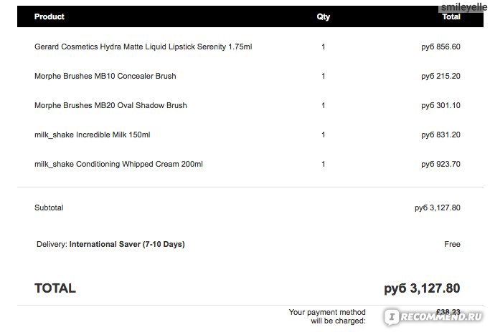Click the International Saver (7-10 Days) delivery text

[126, 244]
